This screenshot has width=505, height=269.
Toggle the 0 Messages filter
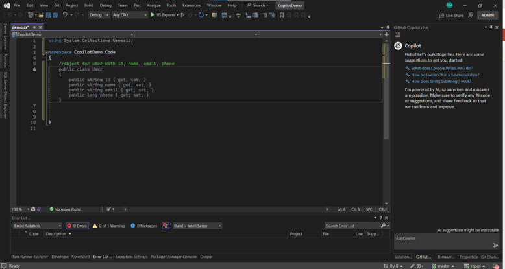pos(143,226)
